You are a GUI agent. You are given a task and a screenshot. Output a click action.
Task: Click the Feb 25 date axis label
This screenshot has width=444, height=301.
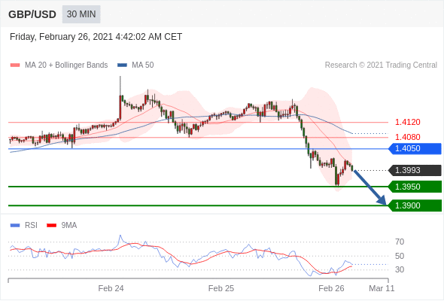click(221, 288)
